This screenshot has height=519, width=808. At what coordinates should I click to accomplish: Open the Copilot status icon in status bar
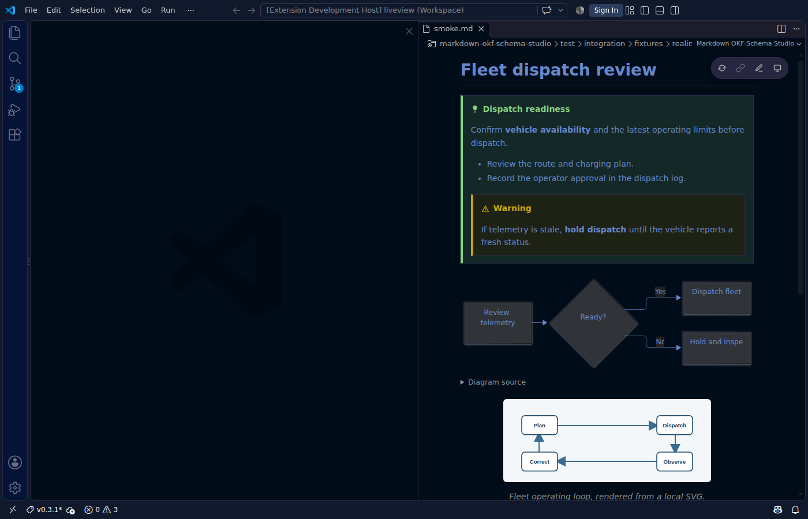coord(778,510)
